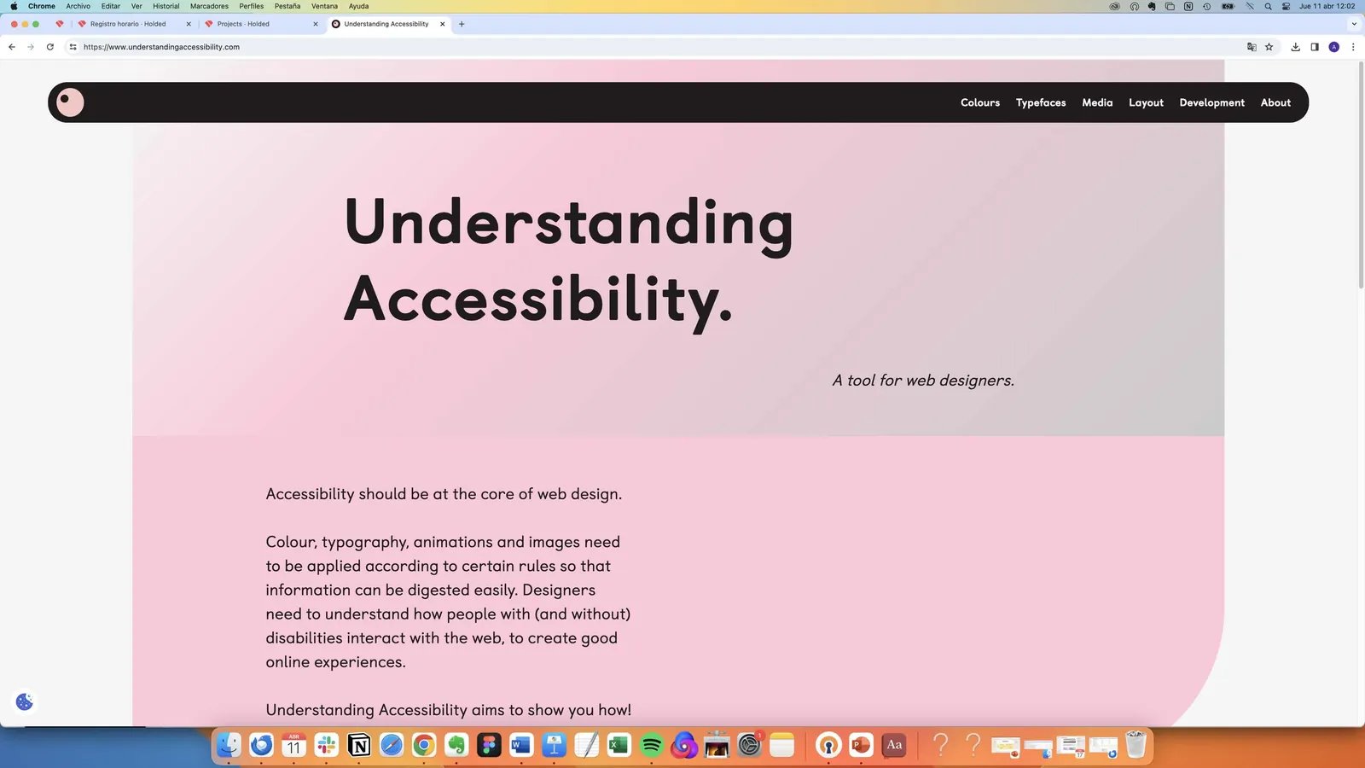Launch Spotify from the dock
This screenshot has height=768, width=1365.
point(652,745)
